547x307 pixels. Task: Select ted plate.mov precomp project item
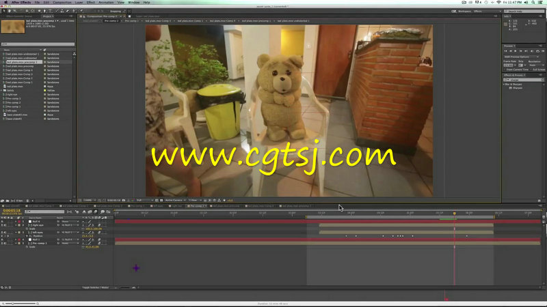click(x=21, y=66)
